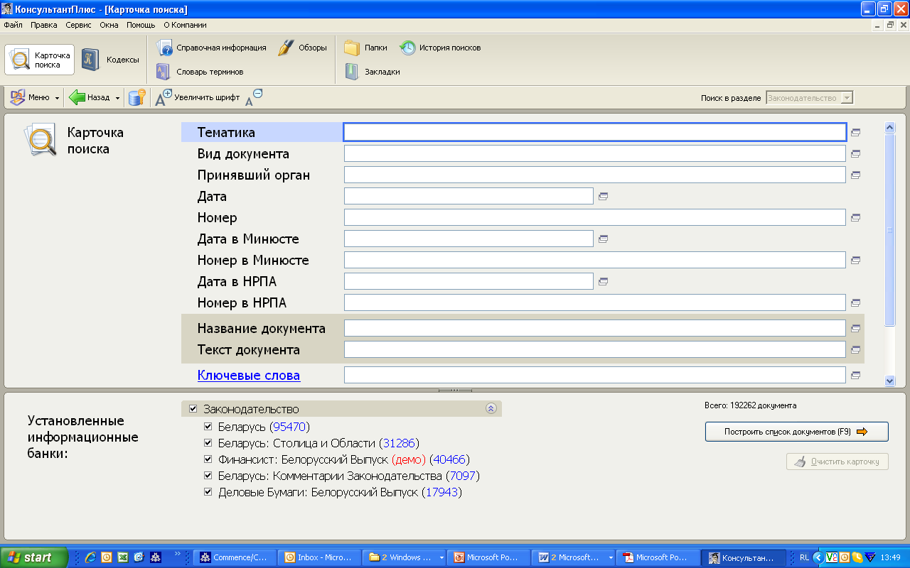Open the selection list icon for Принявший орган
Screen dimensions: 910x568
pos(856,175)
